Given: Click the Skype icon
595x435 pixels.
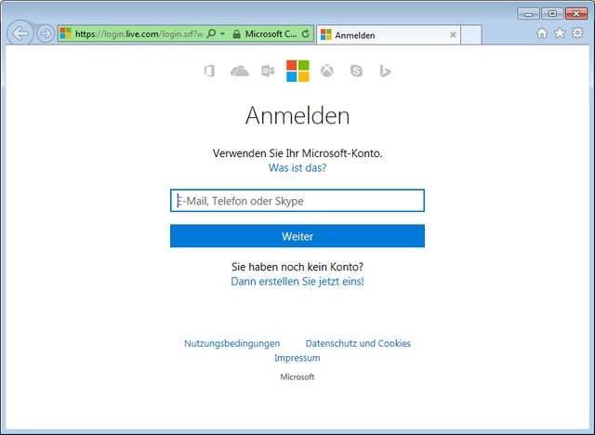Looking at the screenshot, I should point(356,71).
